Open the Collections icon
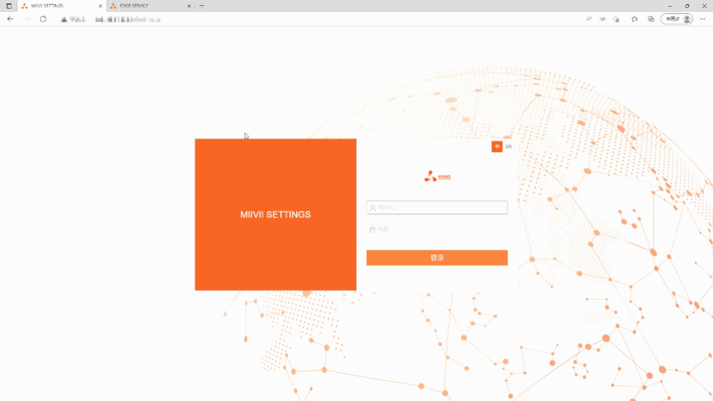This screenshot has height=401, width=713. [x=651, y=19]
